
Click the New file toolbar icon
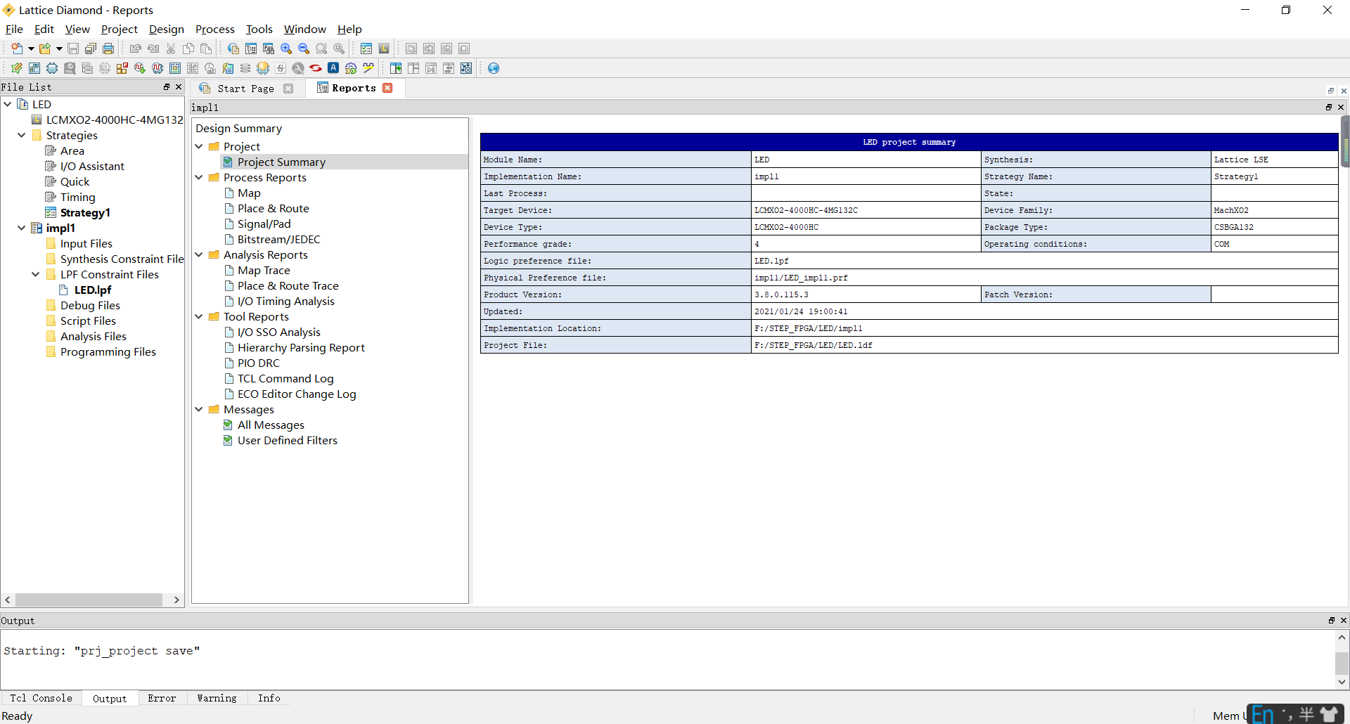coord(16,49)
